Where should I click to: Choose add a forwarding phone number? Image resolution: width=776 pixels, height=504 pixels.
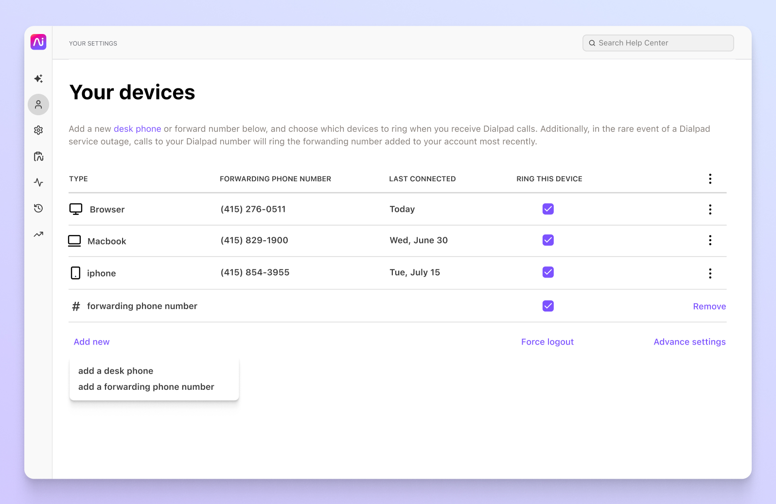click(146, 387)
